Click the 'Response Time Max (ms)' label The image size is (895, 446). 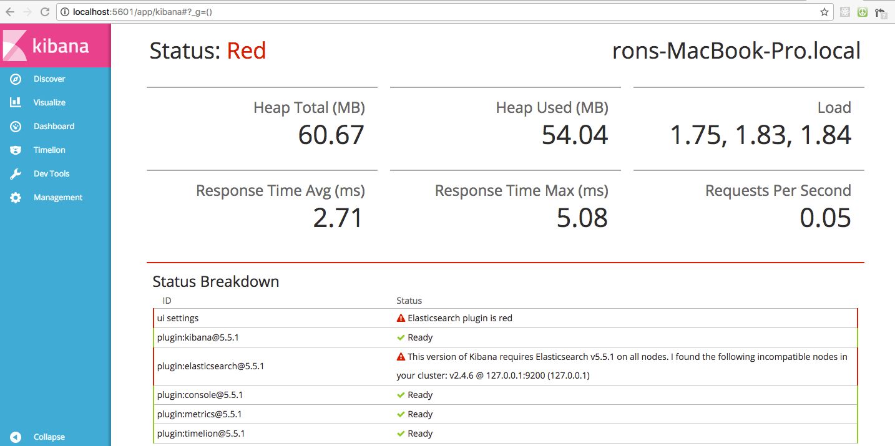click(x=522, y=191)
